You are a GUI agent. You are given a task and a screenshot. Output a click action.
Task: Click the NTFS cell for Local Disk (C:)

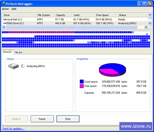point(40,19)
